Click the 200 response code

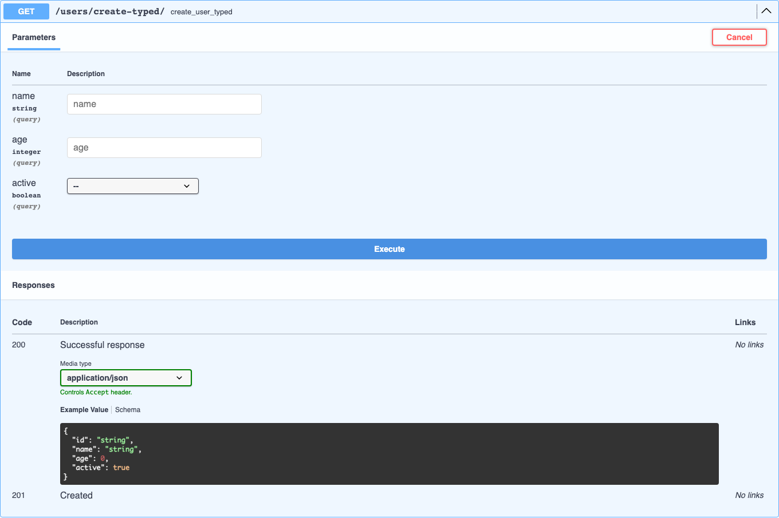19,345
